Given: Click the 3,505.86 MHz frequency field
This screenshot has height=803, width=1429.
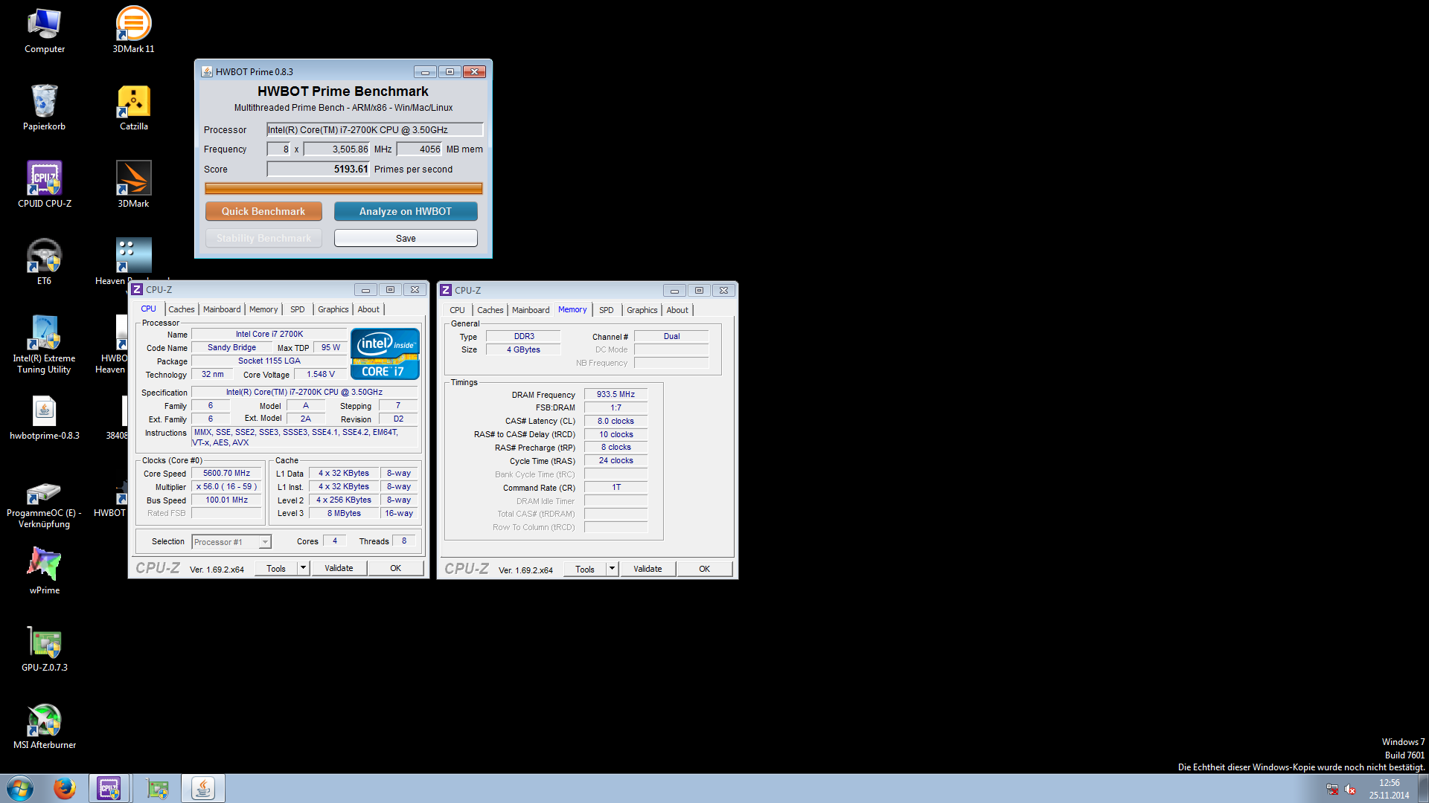Looking at the screenshot, I should pyautogui.click(x=336, y=149).
